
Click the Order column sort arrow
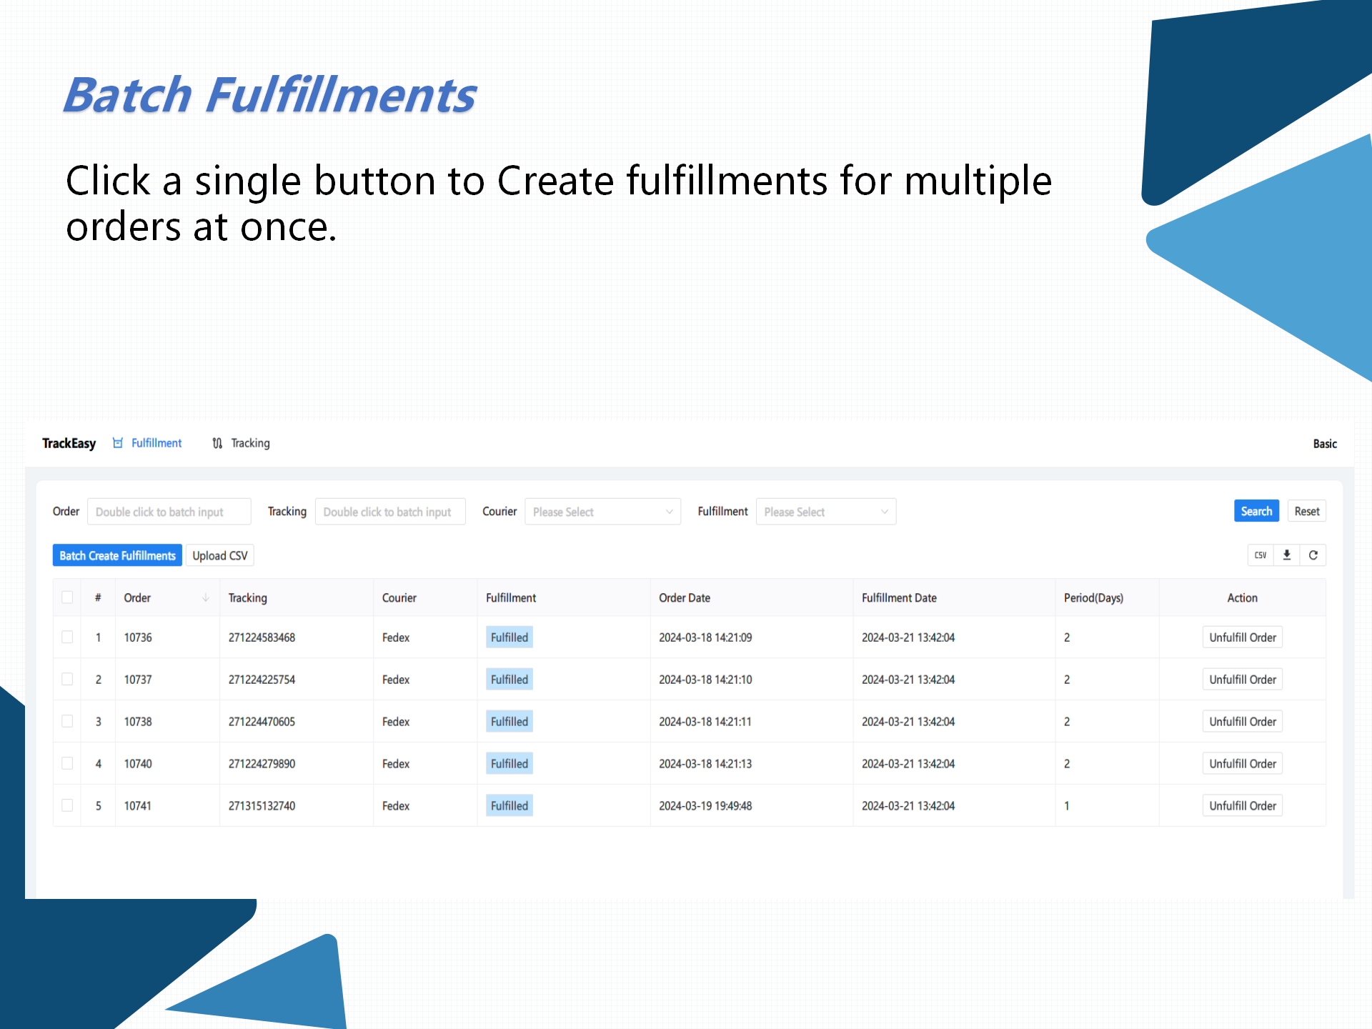pyautogui.click(x=206, y=597)
